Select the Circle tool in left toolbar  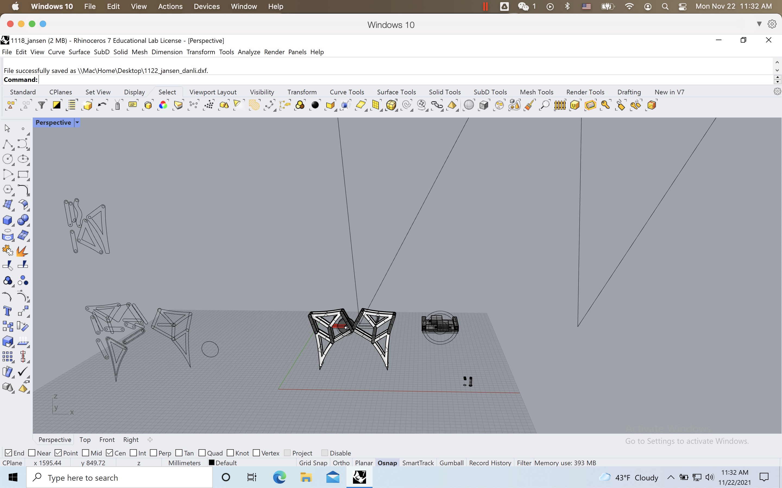[x=8, y=159]
